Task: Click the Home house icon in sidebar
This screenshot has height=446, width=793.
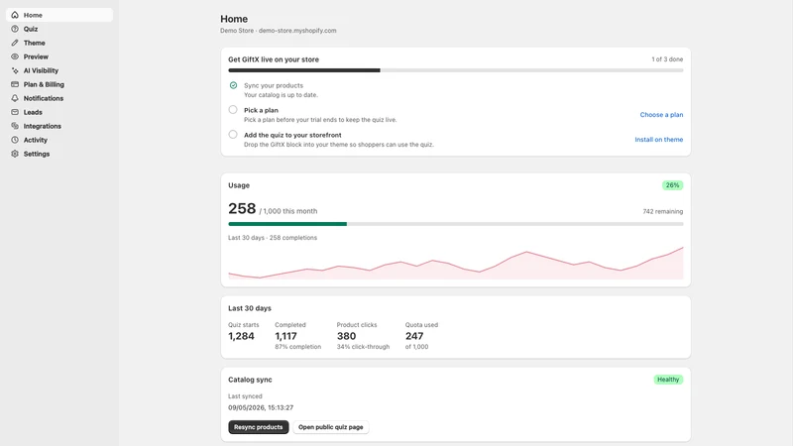Action: [15, 15]
